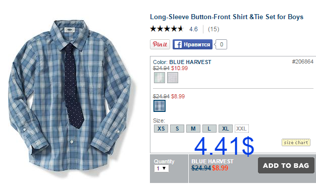Open the size chart ruler icon
Image resolution: width=316 pixels, height=184 pixels.
point(296,142)
